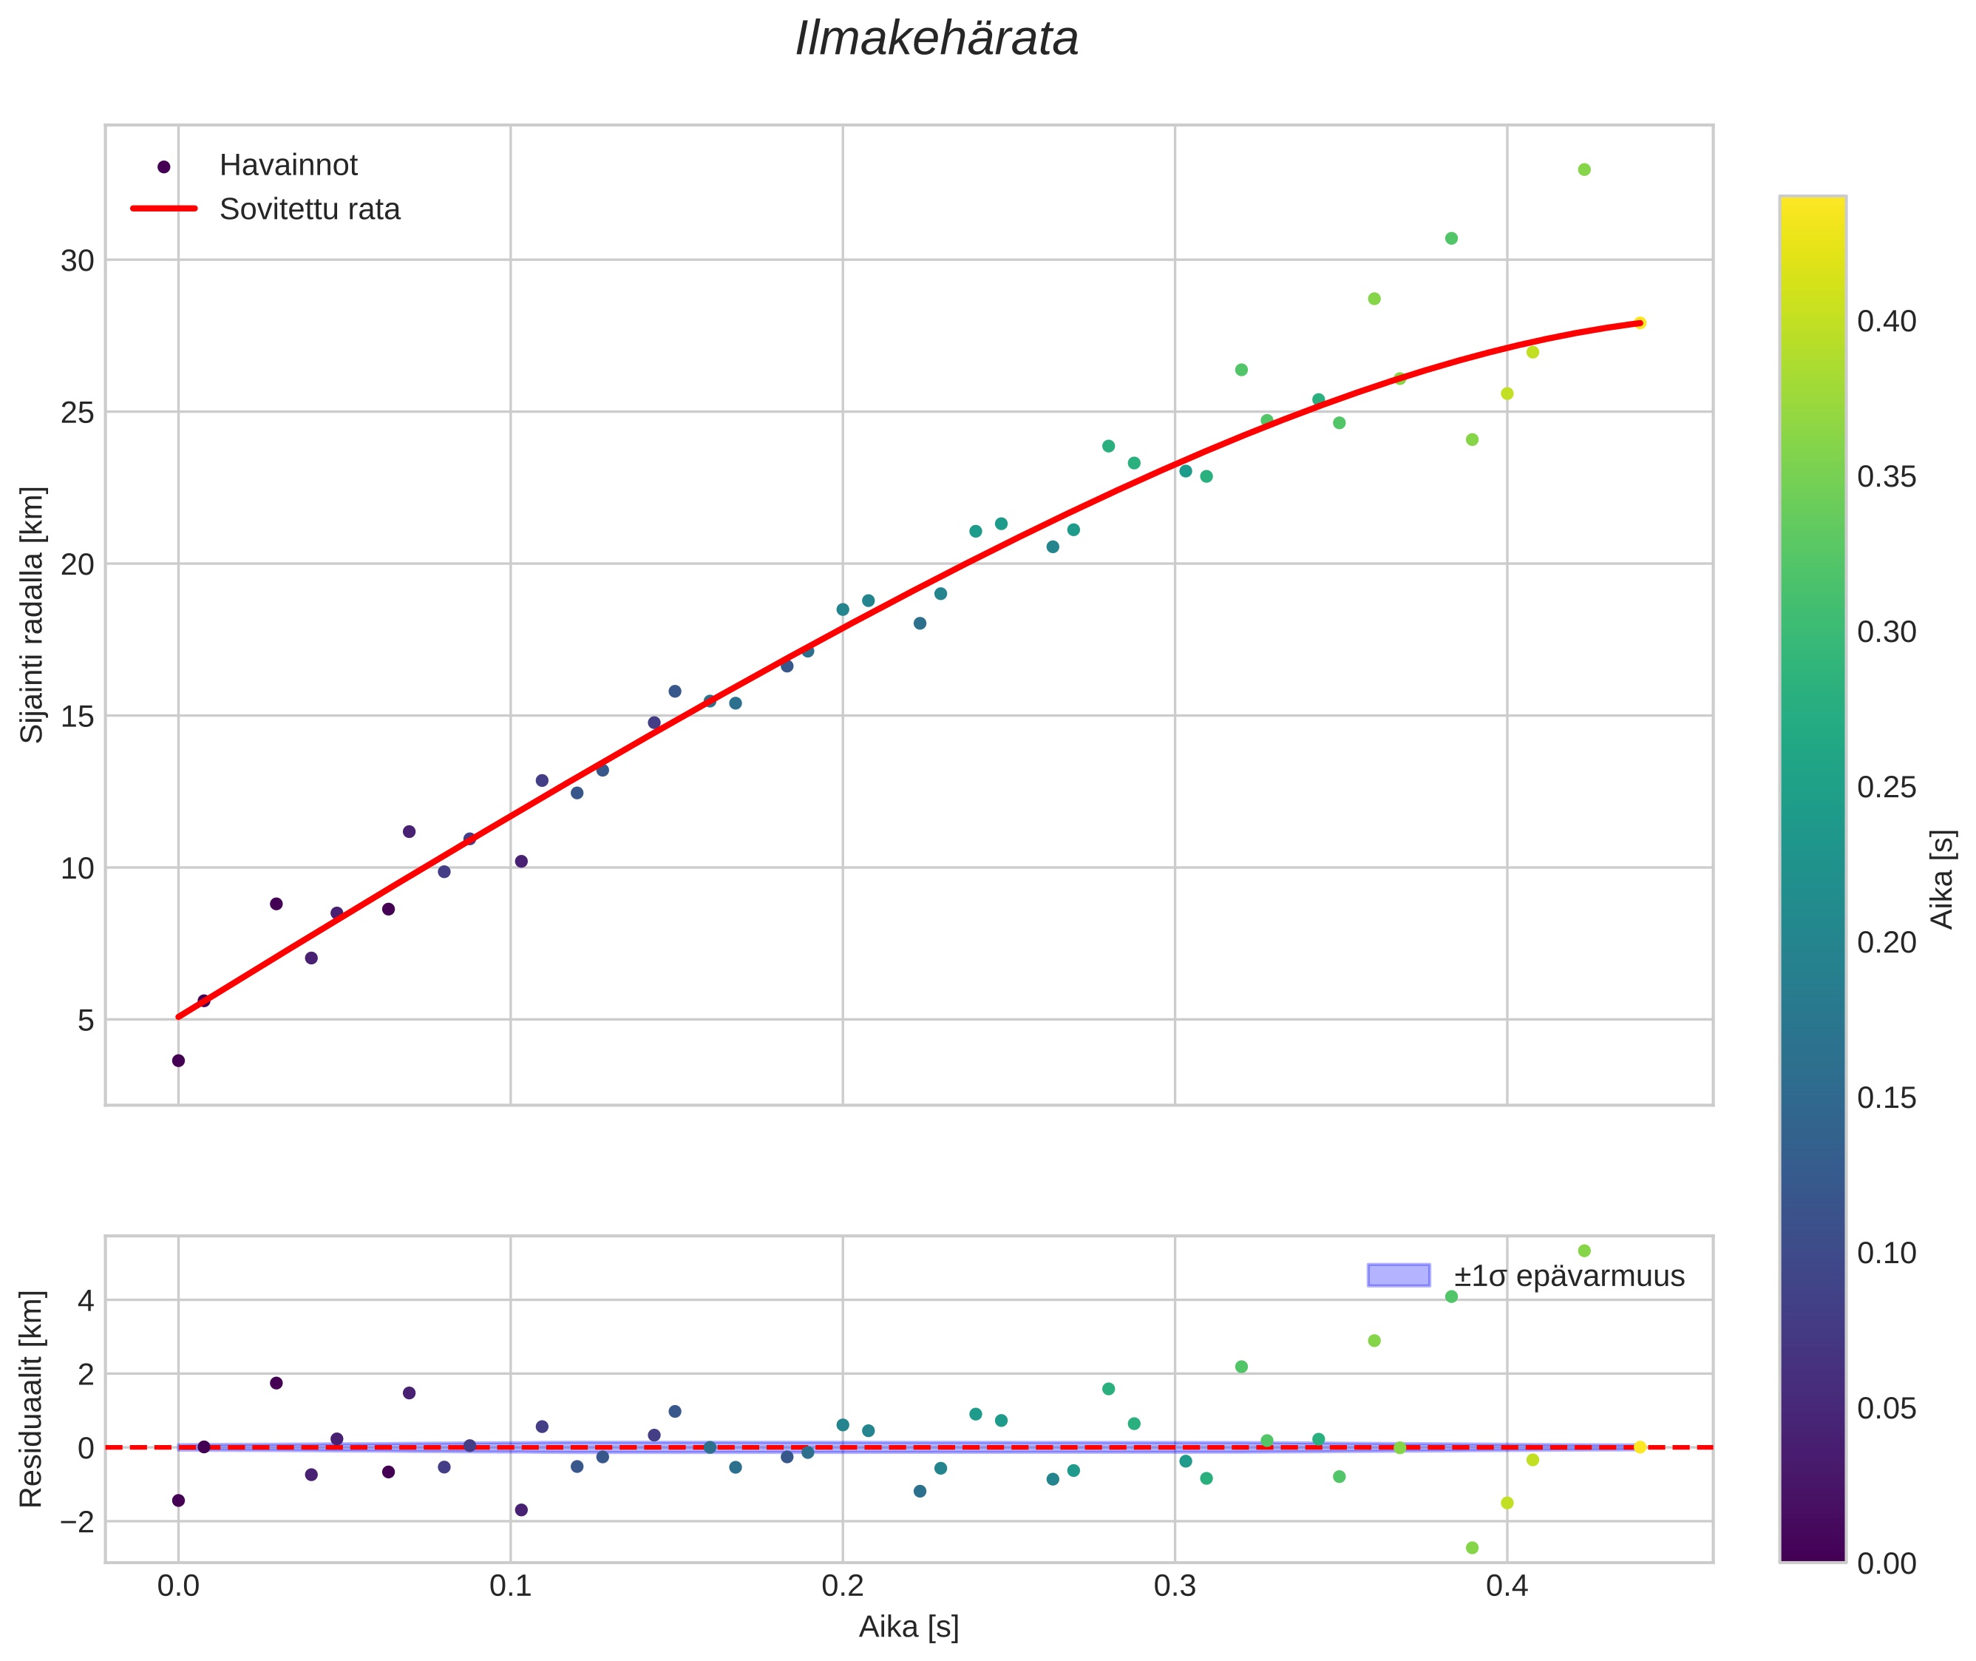Click the red Sovitettu rata legend line
The height and width of the screenshot is (1661, 1976).
164,209
